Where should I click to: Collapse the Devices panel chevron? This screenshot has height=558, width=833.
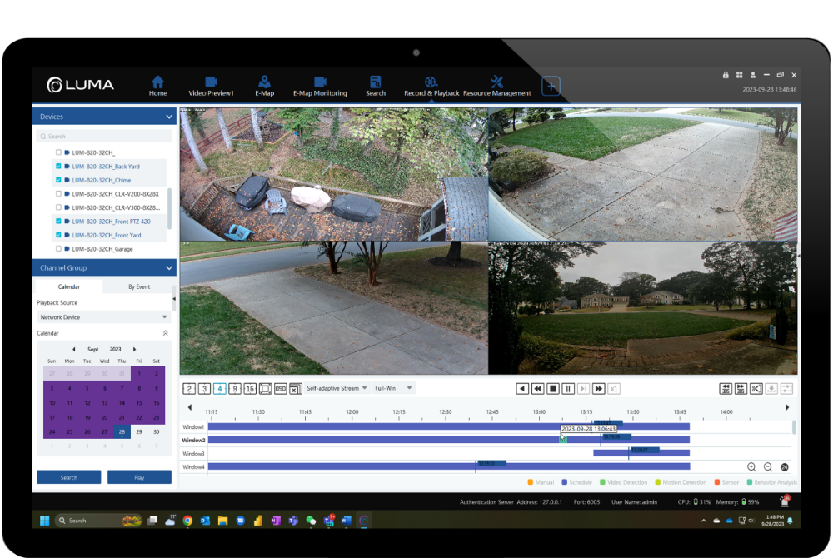click(168, 117)
